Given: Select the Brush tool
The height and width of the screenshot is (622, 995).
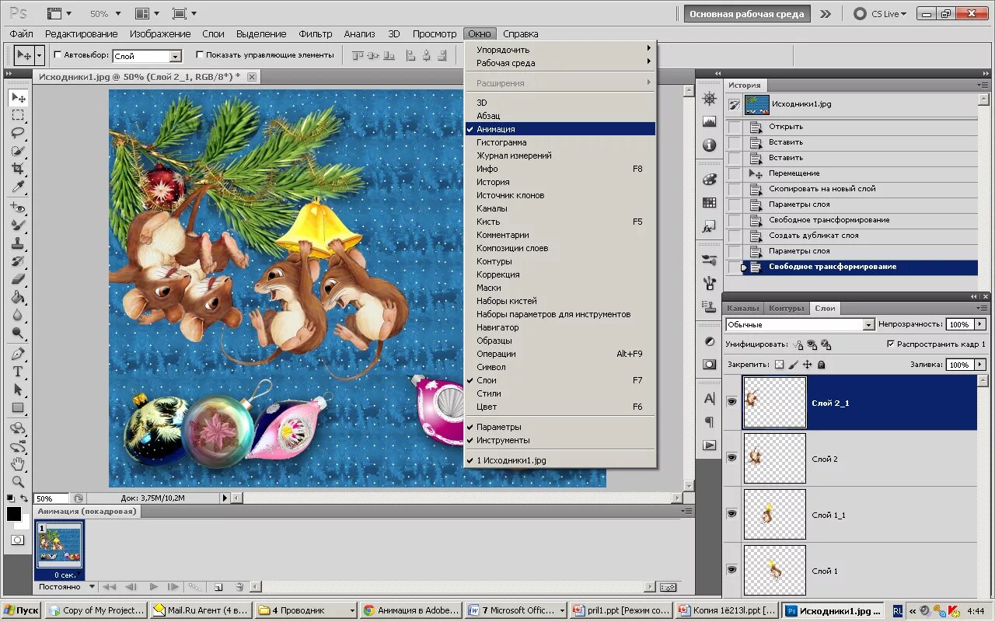Looking at the screenshot, I should (x=18, y=225).
